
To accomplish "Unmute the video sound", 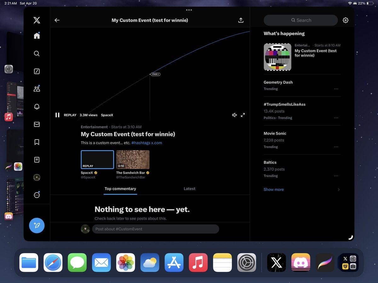I will [234, 115].
